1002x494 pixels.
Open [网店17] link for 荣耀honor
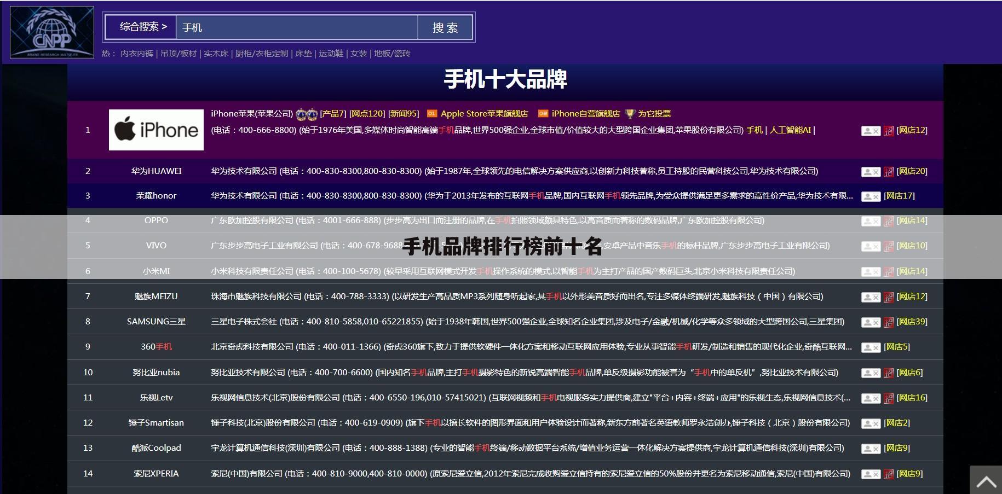click(x=899, y=196)
